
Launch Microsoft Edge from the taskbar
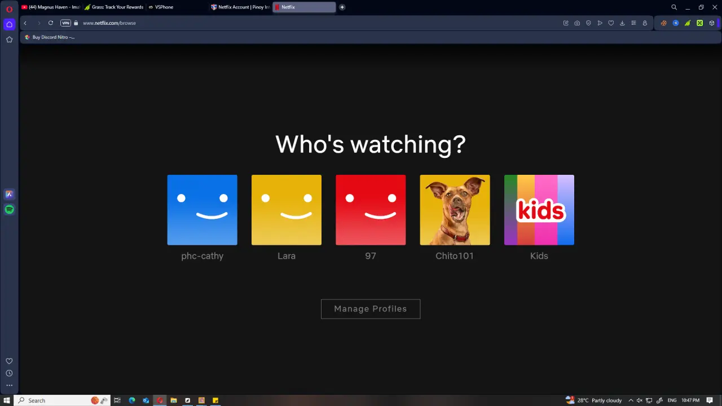point(132,400)
